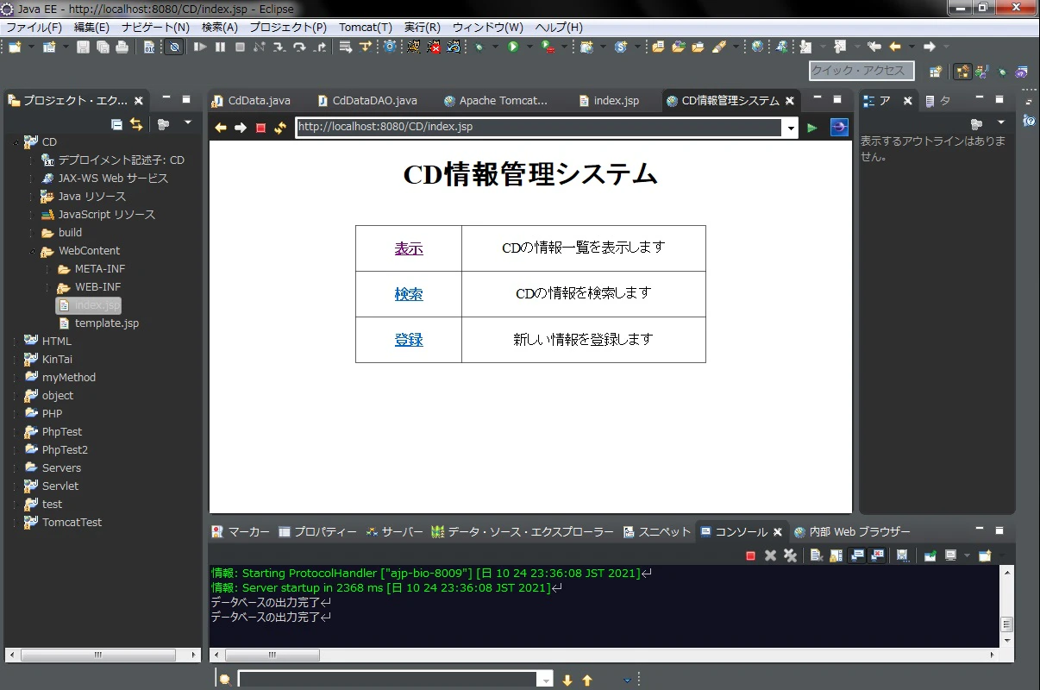Click the Resume debug icon

click(200, 47)
